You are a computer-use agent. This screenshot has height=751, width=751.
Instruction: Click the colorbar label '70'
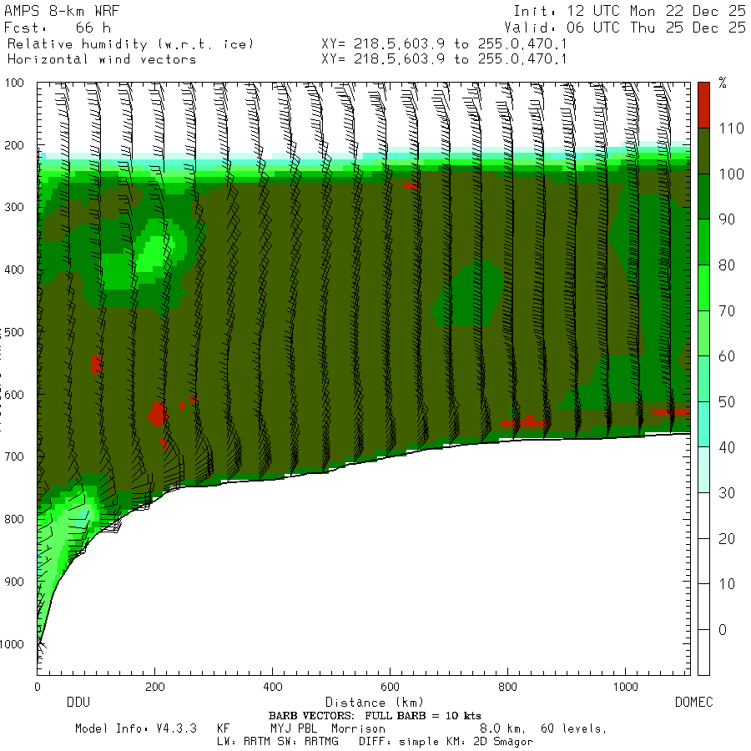(x=727, y=311)
